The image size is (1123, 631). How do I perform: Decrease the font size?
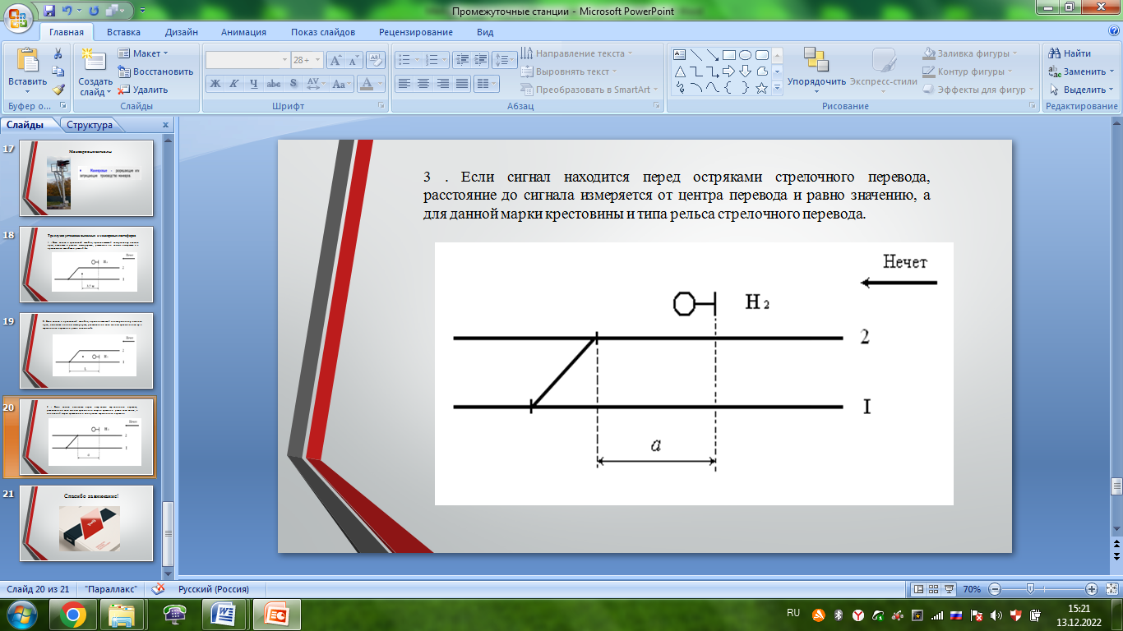(x=354, y=60)
